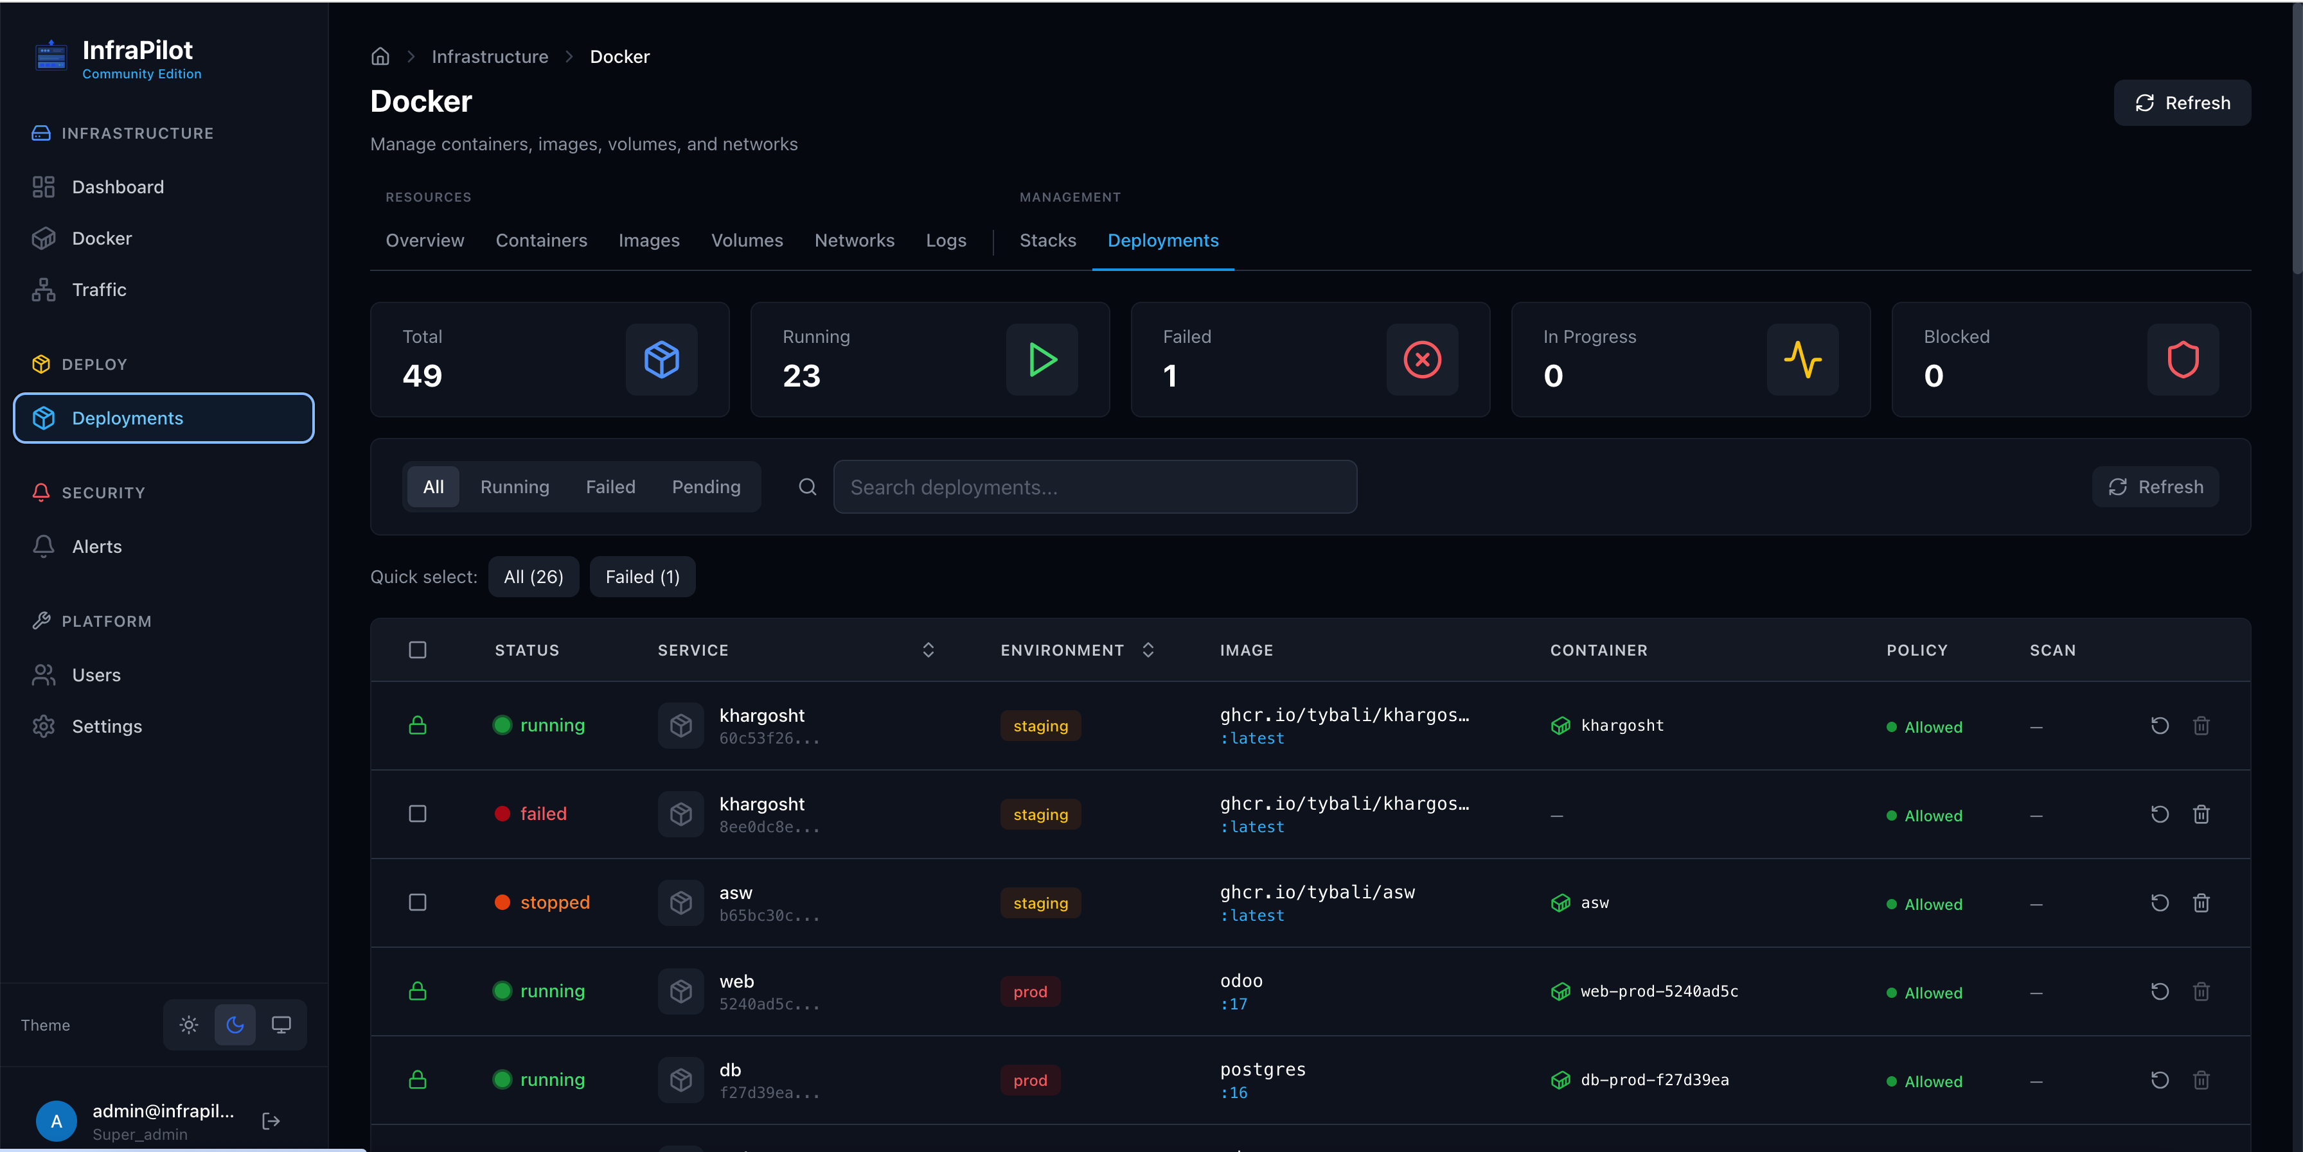The height and width of the screenshot is (1152, 2303).
Task: Click the Total deployments cube icon
Action: pyautogui.click(x=662, y=359)
